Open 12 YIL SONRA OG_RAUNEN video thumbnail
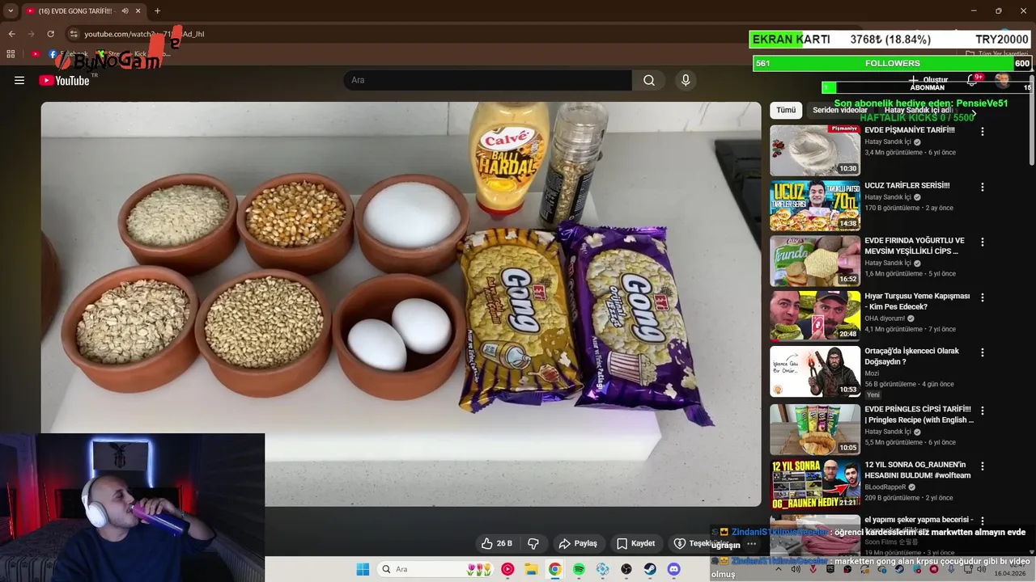This screenshot has width=1036, height=582. coord(814,484)
